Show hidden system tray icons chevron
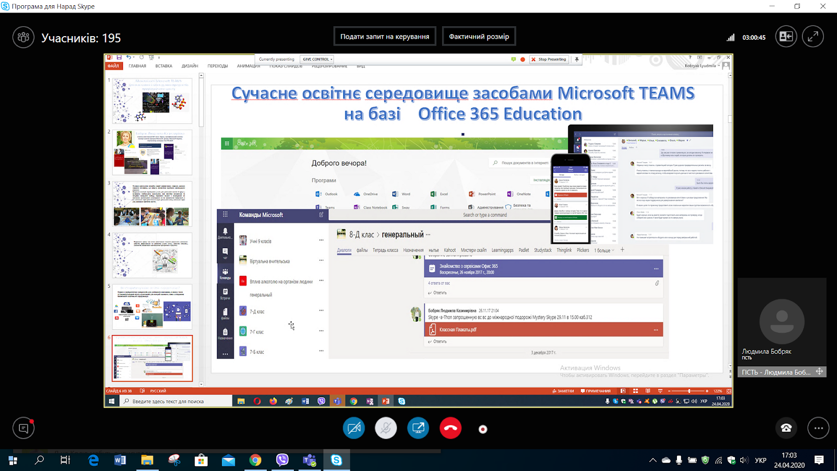837x471 pixels. click(x=653, y=461)
